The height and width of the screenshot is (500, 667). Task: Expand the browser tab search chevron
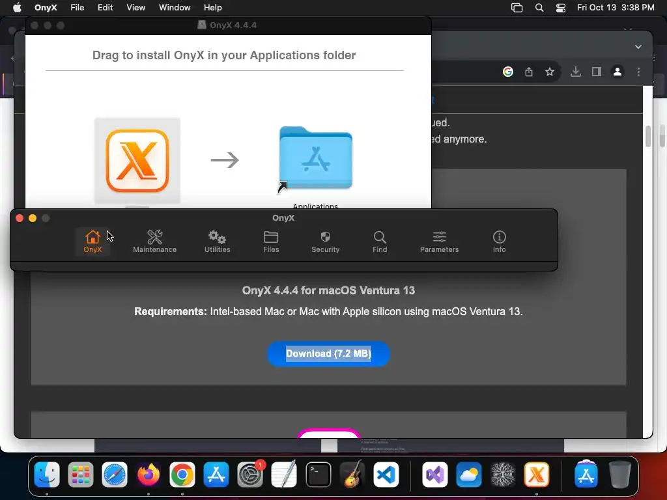tap(638, 47)
